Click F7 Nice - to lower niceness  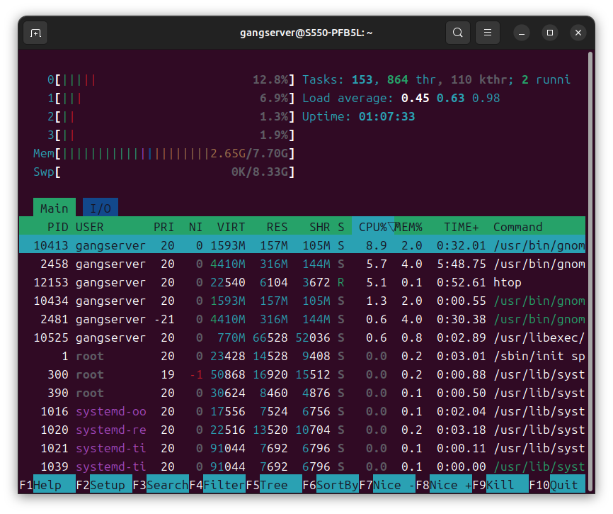point(387,485)
